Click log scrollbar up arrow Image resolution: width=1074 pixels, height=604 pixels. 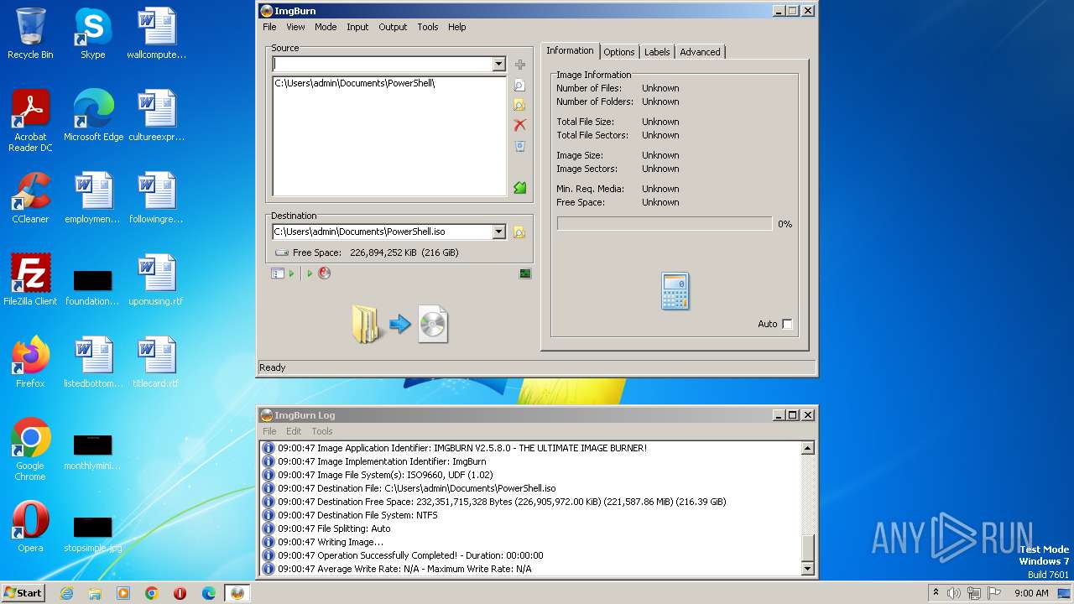tap(807, 448)
